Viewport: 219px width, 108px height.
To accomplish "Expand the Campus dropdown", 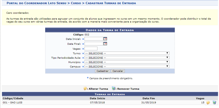I will click(127, 66).
